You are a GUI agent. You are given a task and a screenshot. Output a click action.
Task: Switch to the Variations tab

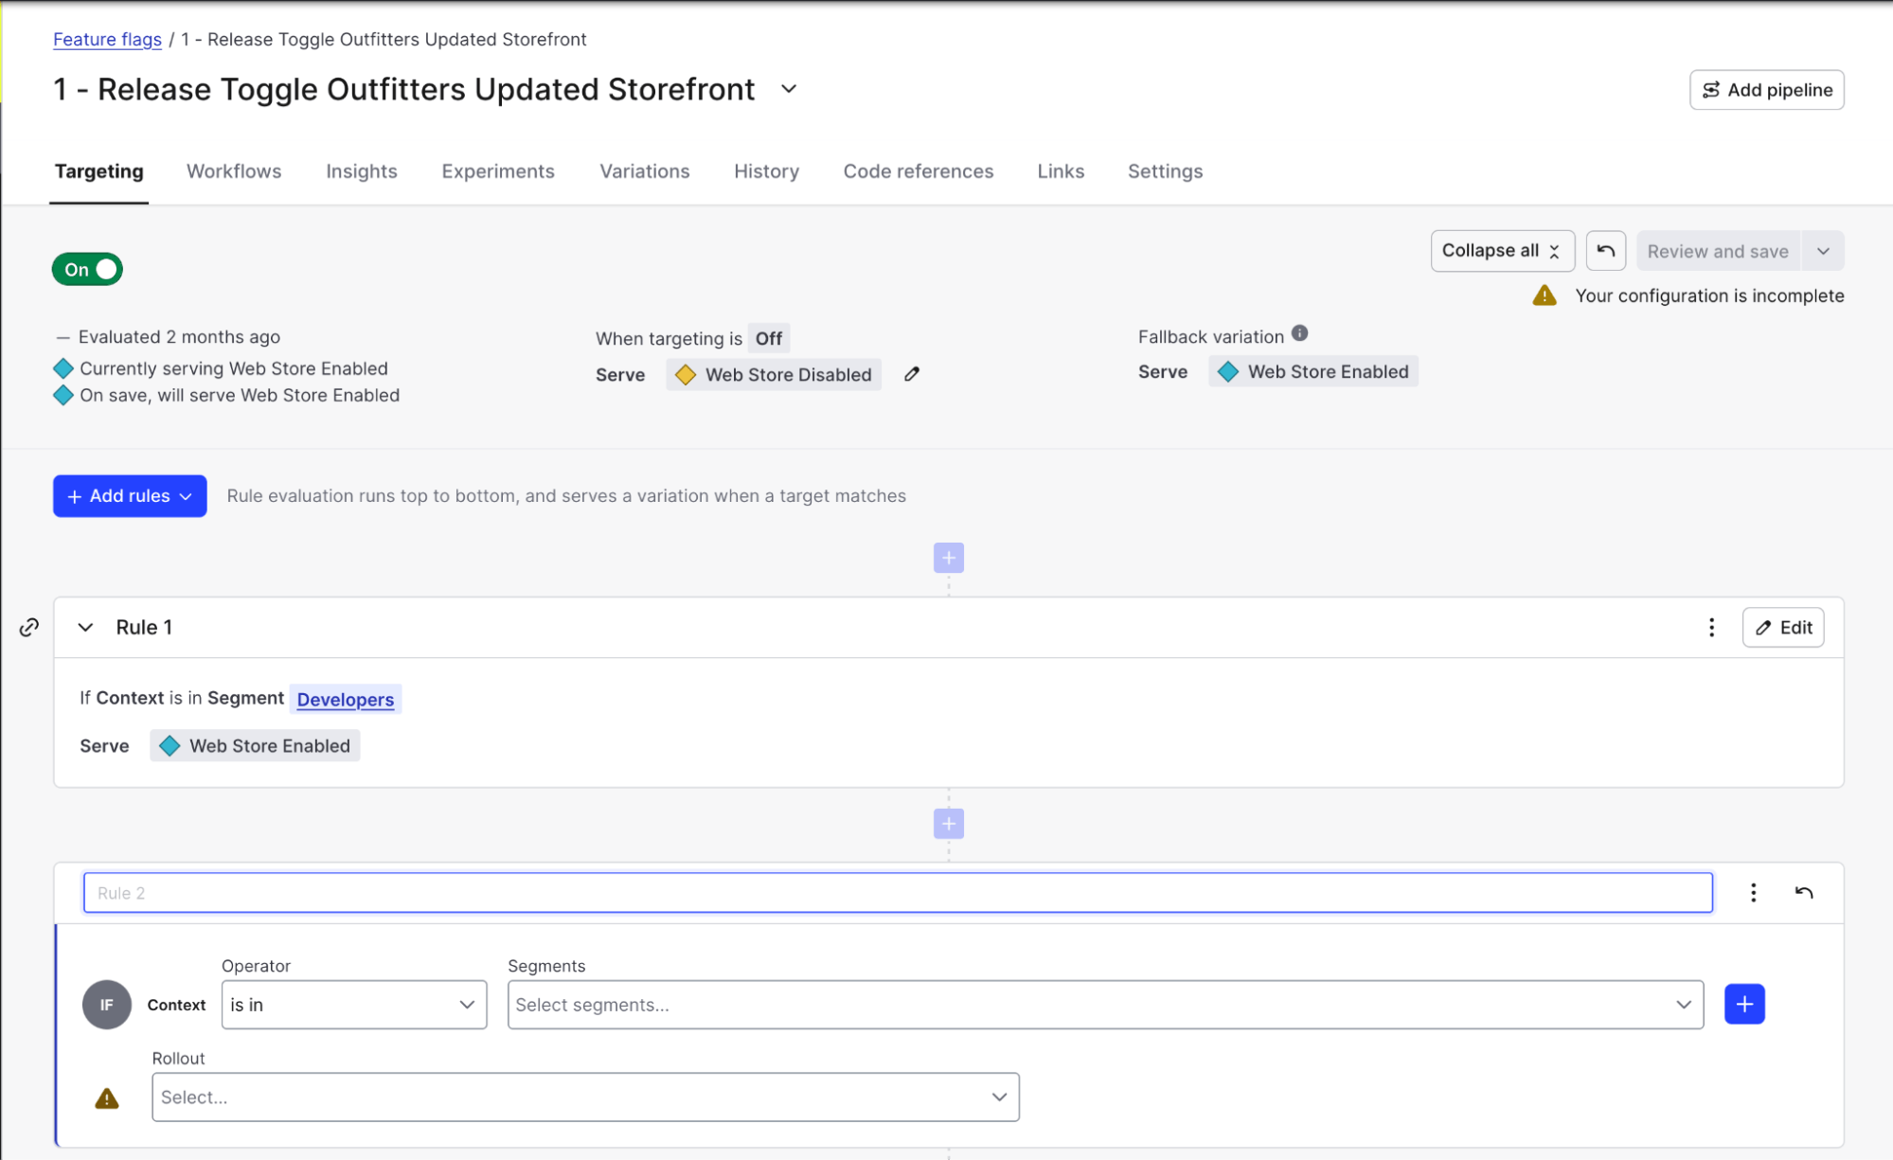tap(644, 171)
